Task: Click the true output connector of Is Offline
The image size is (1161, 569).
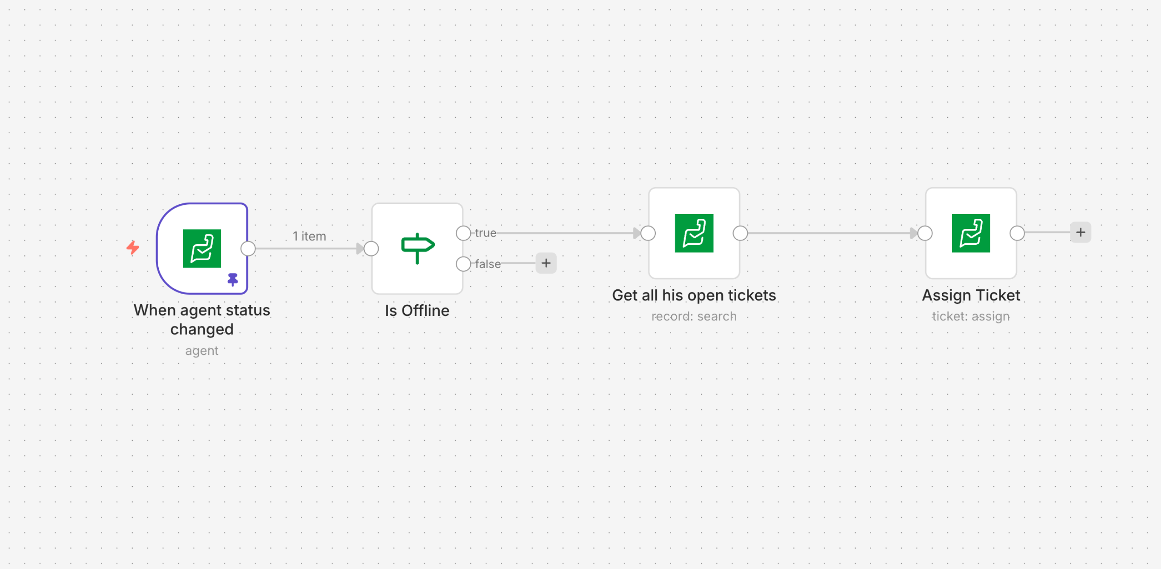Action: (x=463, y=233)
